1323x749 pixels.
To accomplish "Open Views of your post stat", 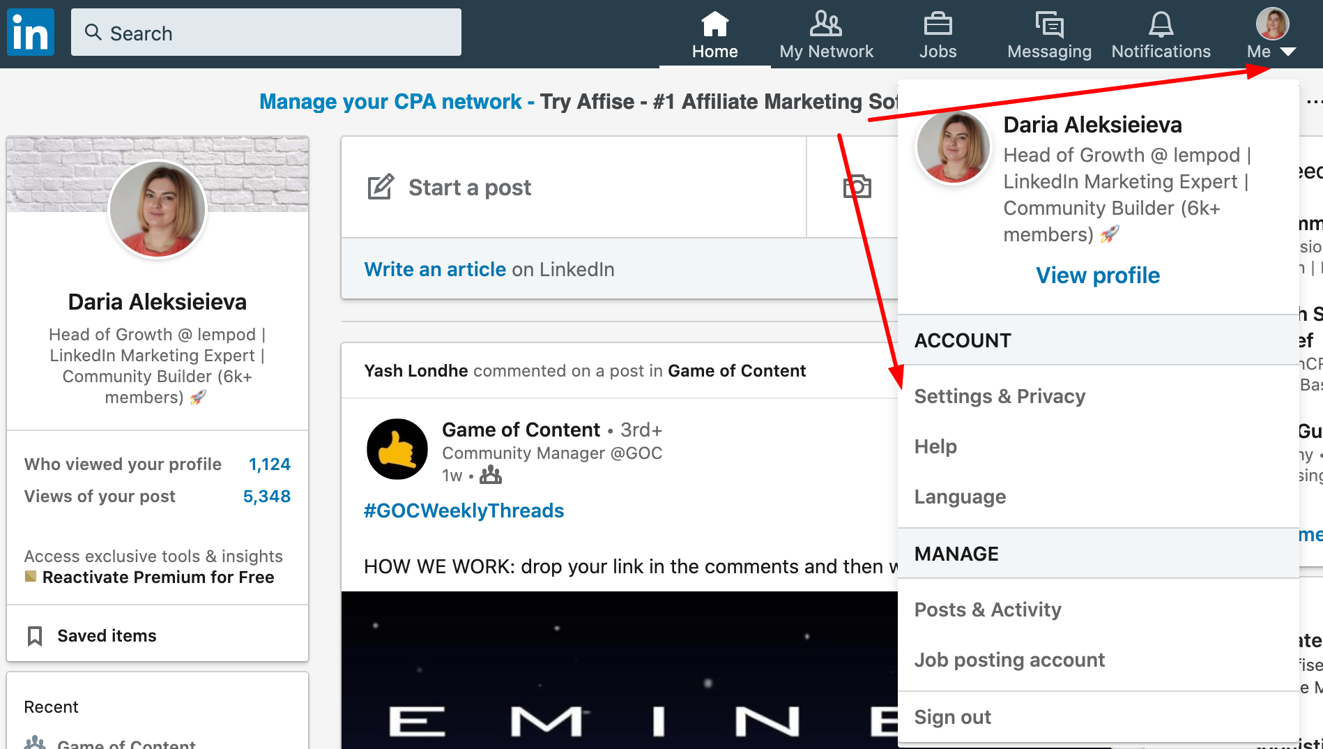I will pyautogui.click(x=158, y=497).
